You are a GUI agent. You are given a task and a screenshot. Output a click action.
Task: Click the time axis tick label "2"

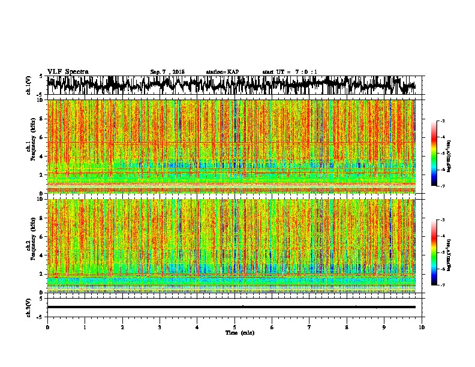click(x=122, y=327)
